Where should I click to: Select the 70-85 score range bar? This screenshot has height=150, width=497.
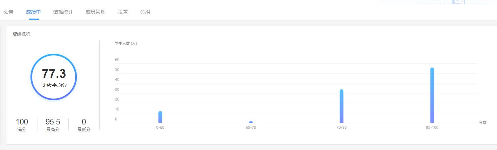342,106
